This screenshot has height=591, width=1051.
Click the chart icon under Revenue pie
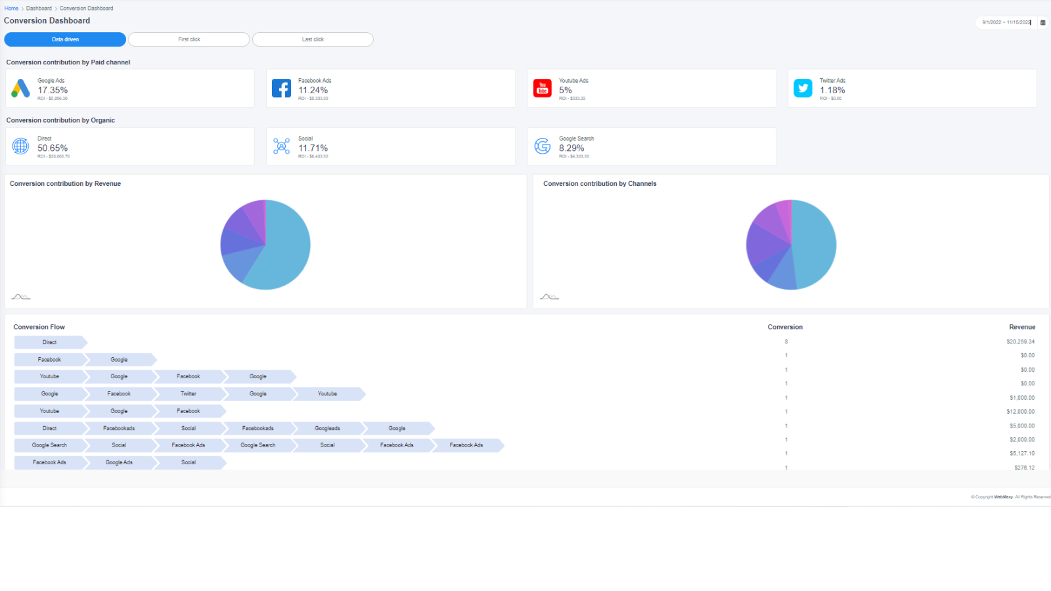[x=21, y=297]
